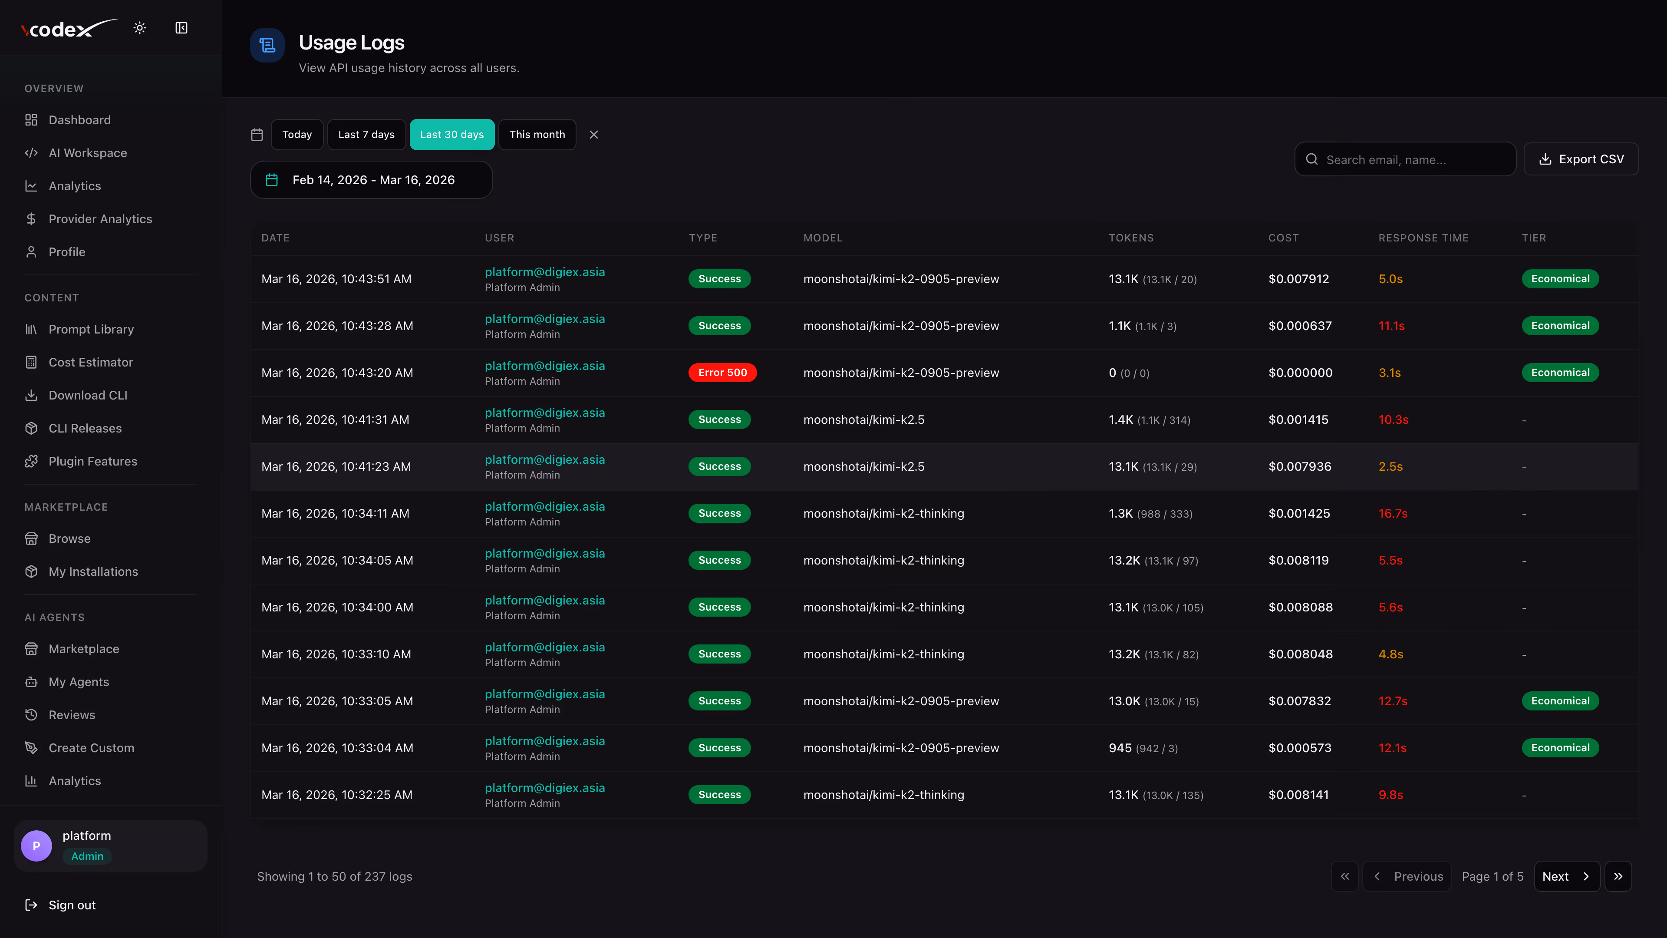Open the Download CLI page
The image size is (1667, 938).
pyautogui.click(x=87, y=396)
